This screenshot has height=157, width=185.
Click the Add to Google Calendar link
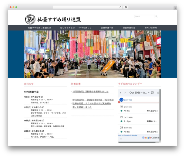point(128,135)
